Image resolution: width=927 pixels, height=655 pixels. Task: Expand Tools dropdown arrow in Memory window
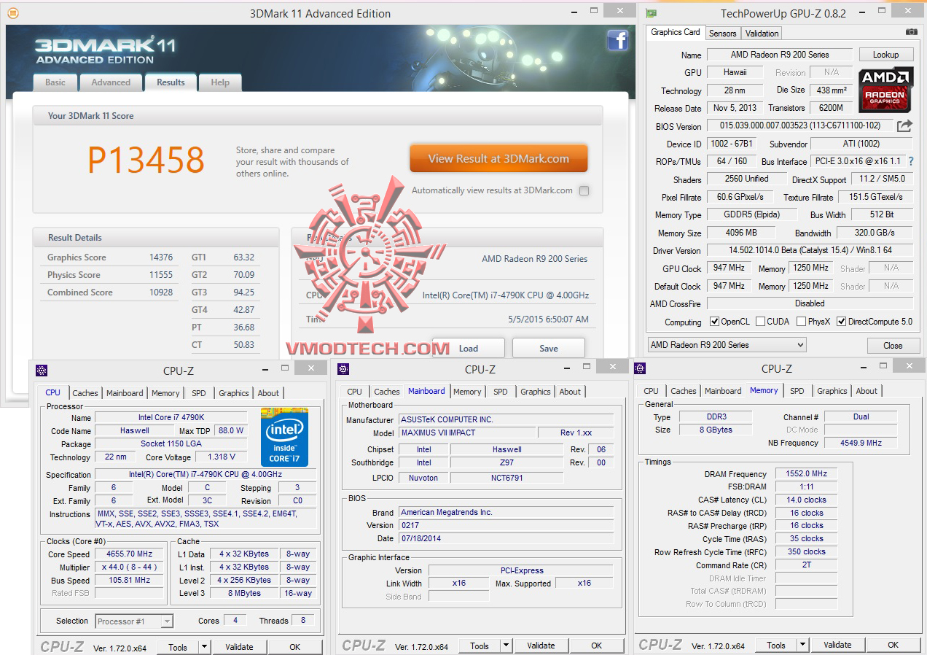click(x=802, y=645)
